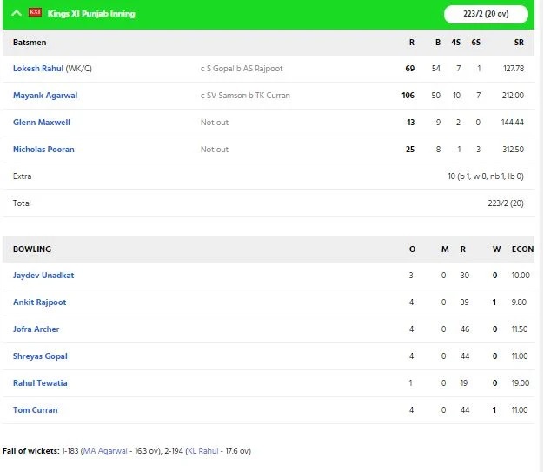
Task: Open Ankit Rajpoot bowler profile
Action: (40, 302)
